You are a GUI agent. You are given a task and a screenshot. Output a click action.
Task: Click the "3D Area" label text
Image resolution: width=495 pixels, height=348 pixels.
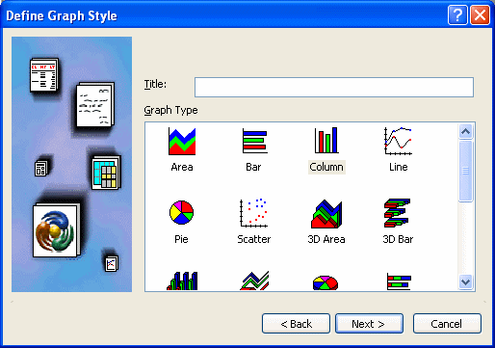click(x=326, y=239)
